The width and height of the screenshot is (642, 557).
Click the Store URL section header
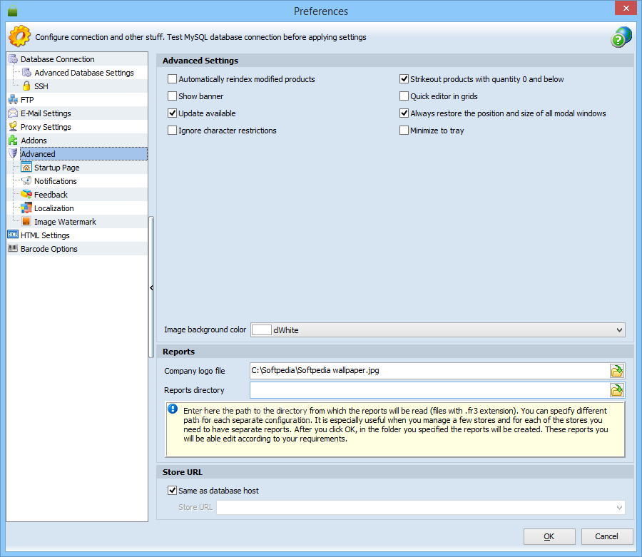tap(395, 472)
